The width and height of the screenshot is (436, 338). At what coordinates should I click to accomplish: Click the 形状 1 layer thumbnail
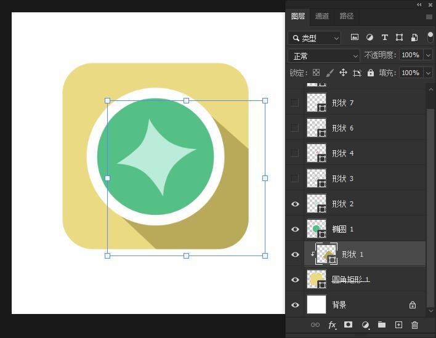(326, 254)
